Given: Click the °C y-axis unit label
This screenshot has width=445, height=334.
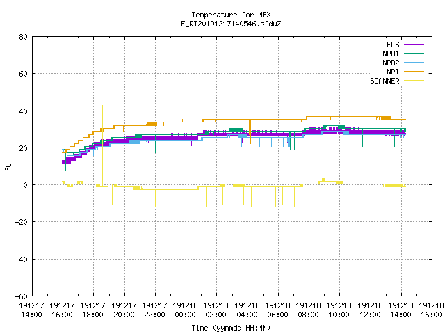Looking at the screenshot, I should pyautogui.click(x=8, y=167).
